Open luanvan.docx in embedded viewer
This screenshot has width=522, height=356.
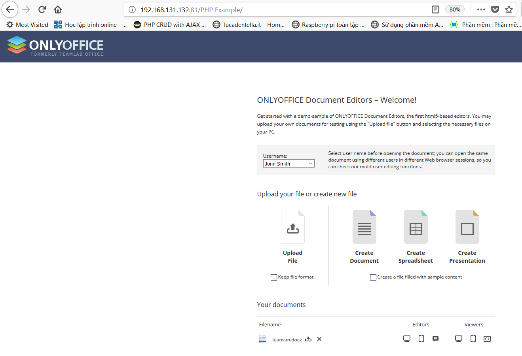487,339
